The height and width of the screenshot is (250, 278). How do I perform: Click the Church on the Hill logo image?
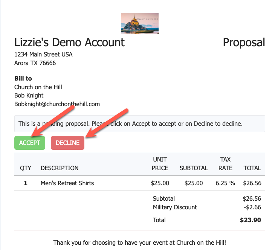[139, 23]
